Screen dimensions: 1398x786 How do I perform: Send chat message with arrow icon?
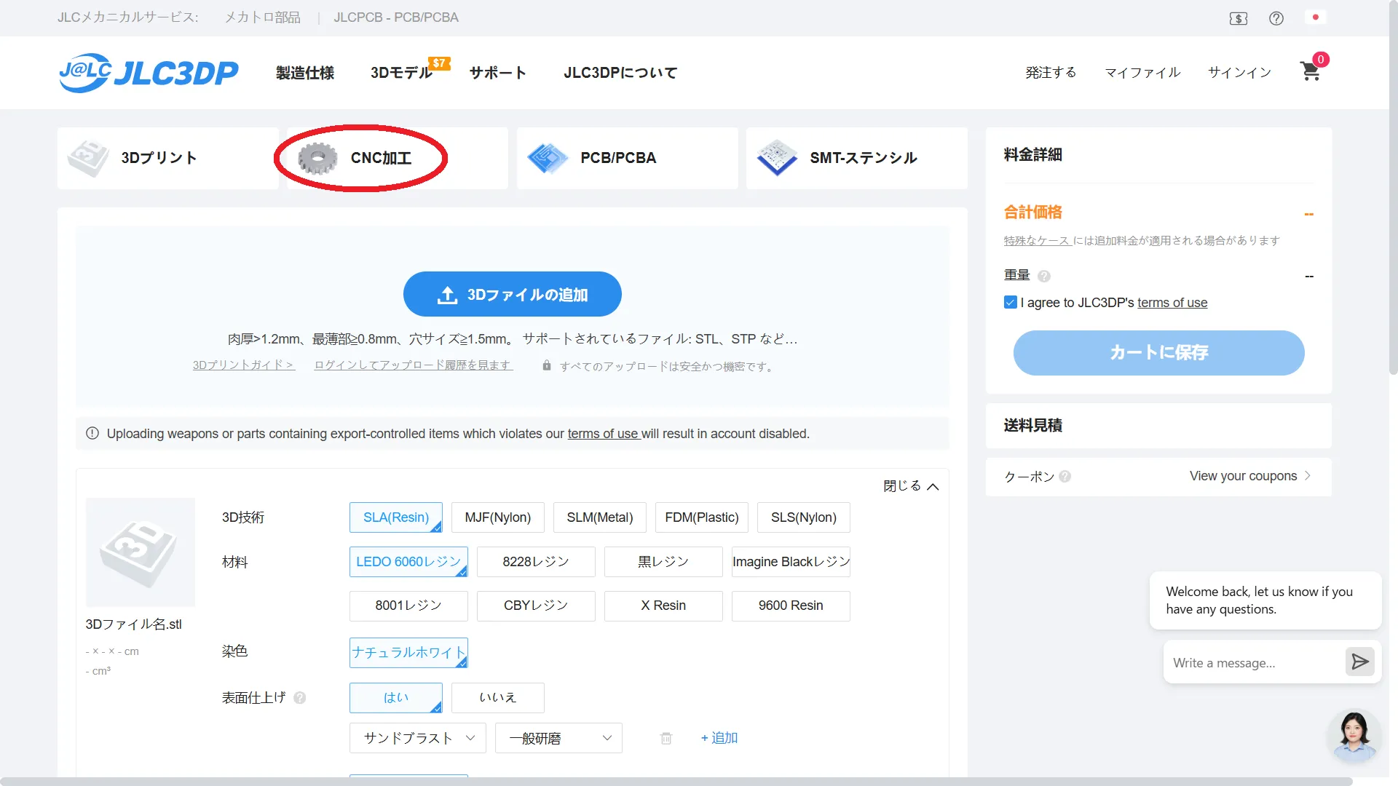pos(1359,662)
